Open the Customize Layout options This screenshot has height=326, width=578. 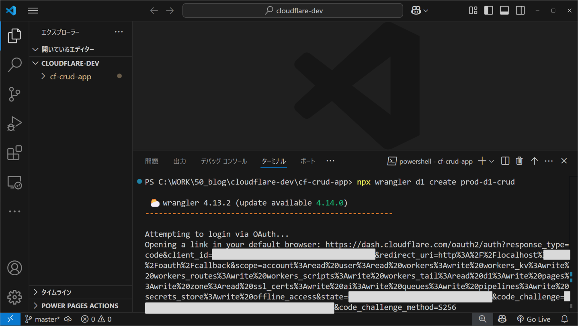tap(473, 11)
